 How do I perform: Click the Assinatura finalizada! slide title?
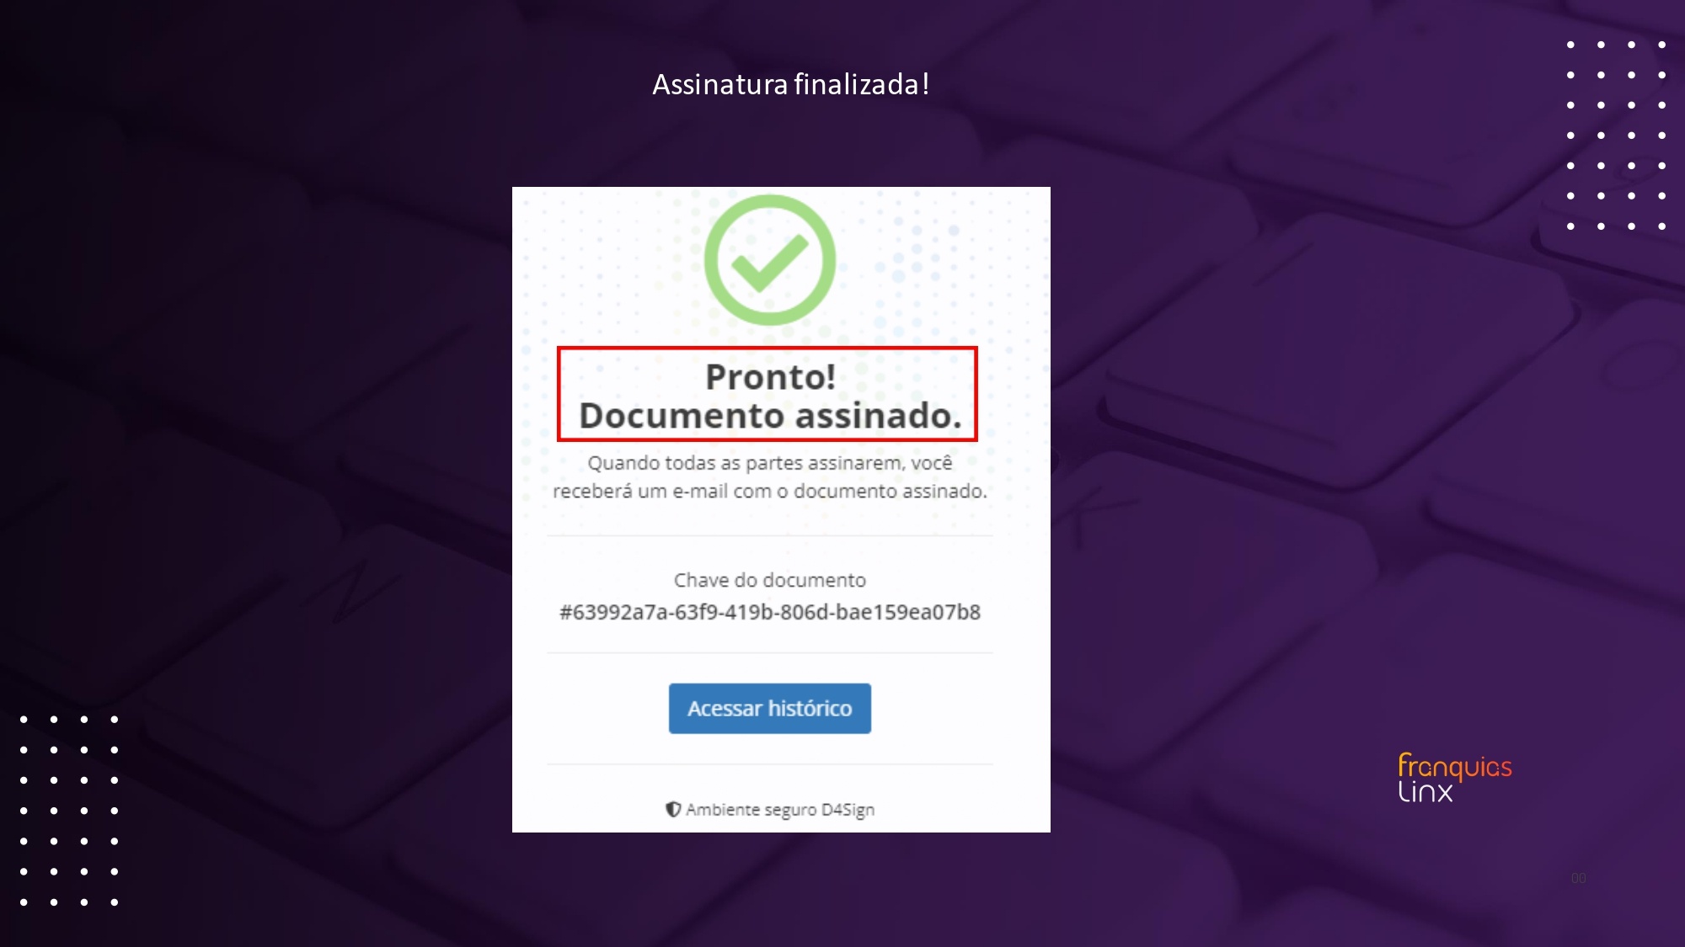click(791, 84)
